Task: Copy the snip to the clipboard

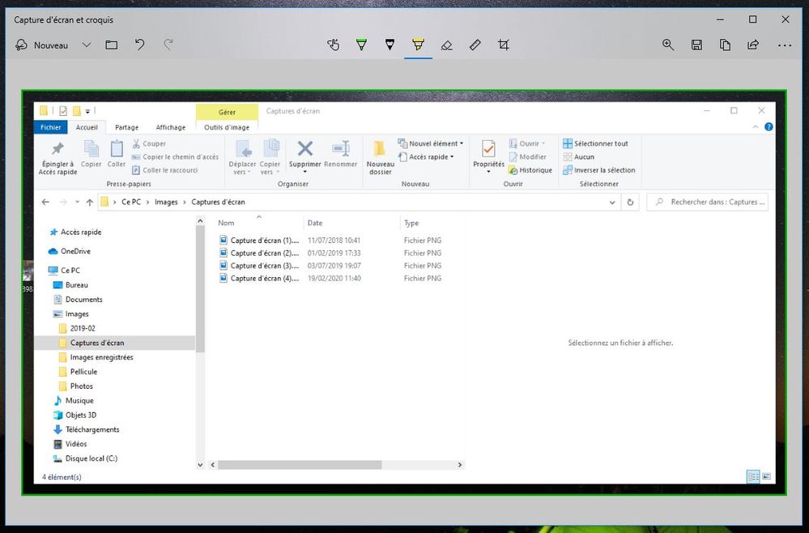Action: tap(725, 45)
